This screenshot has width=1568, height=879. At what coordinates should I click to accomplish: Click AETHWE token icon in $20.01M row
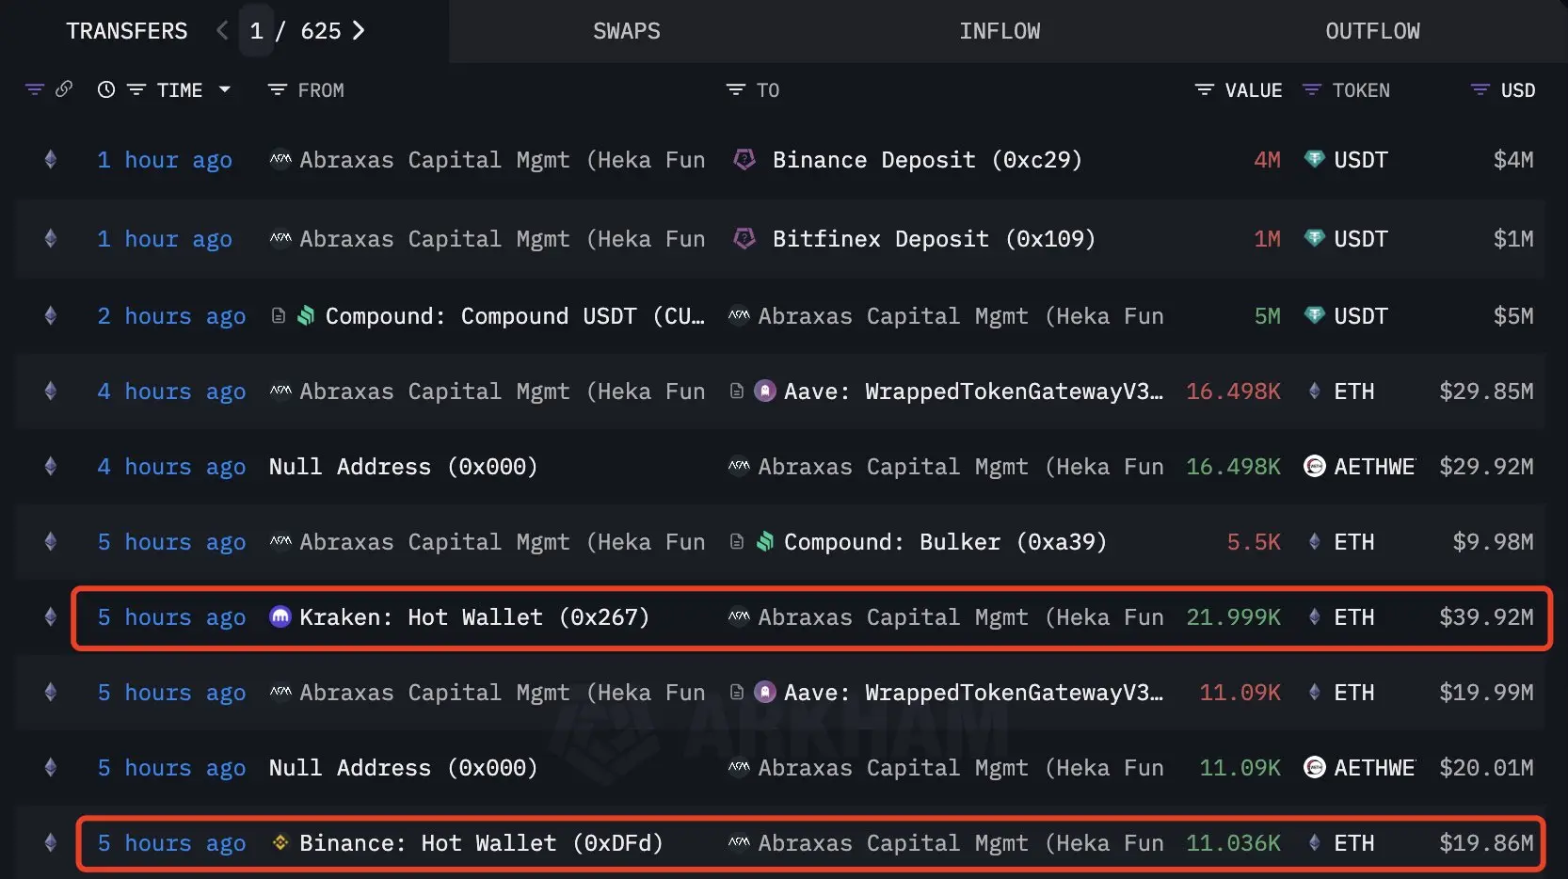[1315, 767]
